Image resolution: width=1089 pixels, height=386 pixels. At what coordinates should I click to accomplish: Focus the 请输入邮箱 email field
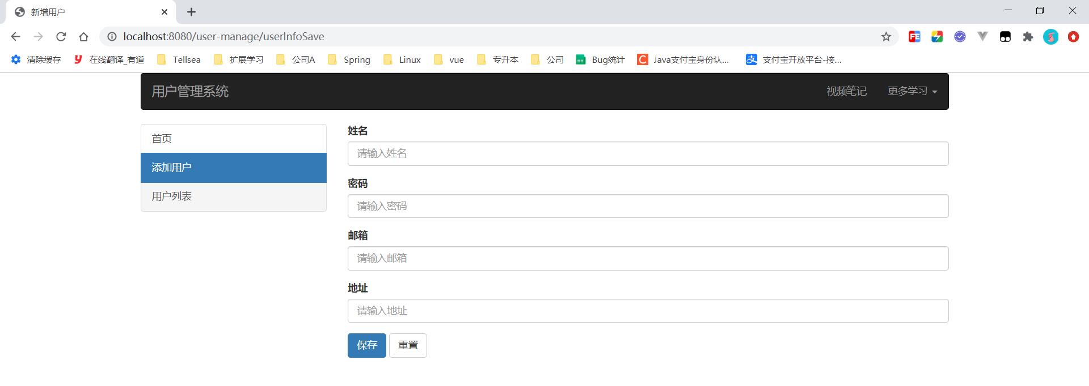648,258
